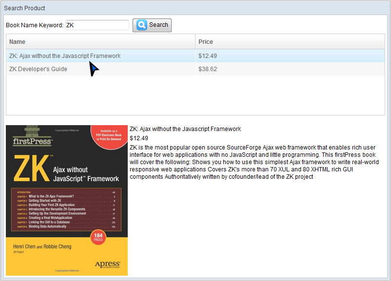Click the magnifier icon on Search button
Screen dimensions: 391x281
pyautogui.click(x=141, y=25)
